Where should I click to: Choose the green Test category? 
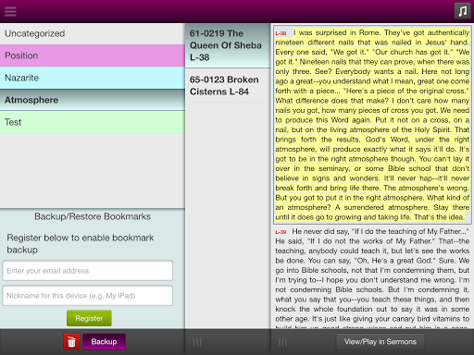tap(93, 122)
